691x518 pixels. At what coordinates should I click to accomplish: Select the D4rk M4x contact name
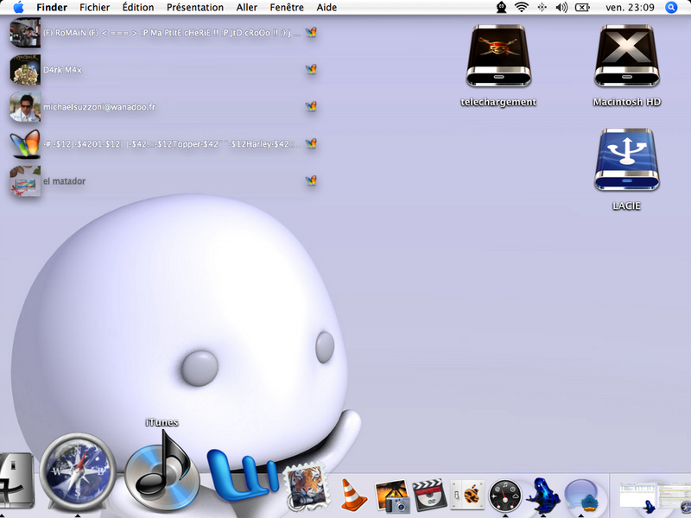[x=62, y=70]
